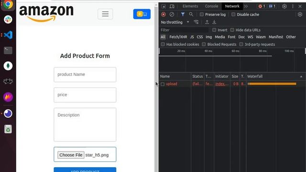Image resolution: width=306 pixels, height=172 pixels.
Task: Enable Preserve log checkbox
Action: (x=202, y=14)
